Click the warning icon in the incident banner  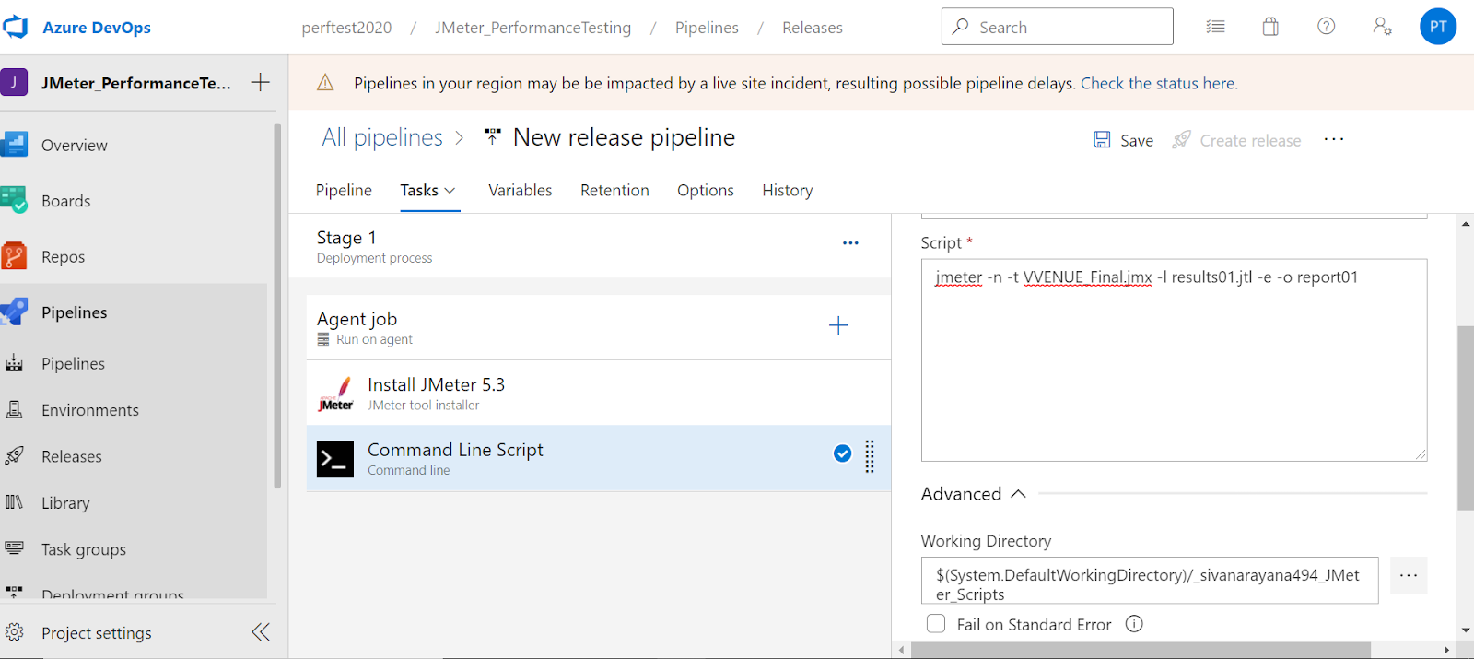click(325, 83)
